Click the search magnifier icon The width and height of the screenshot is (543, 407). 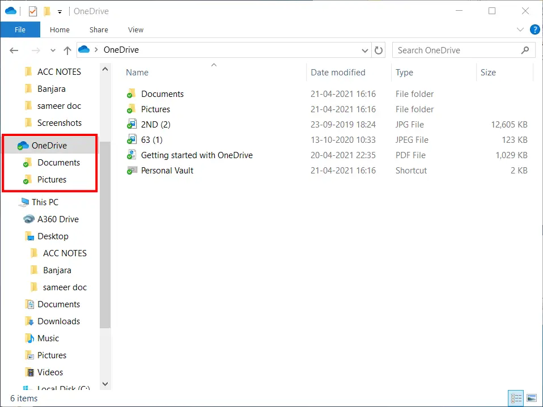click(x=525, y=50)
